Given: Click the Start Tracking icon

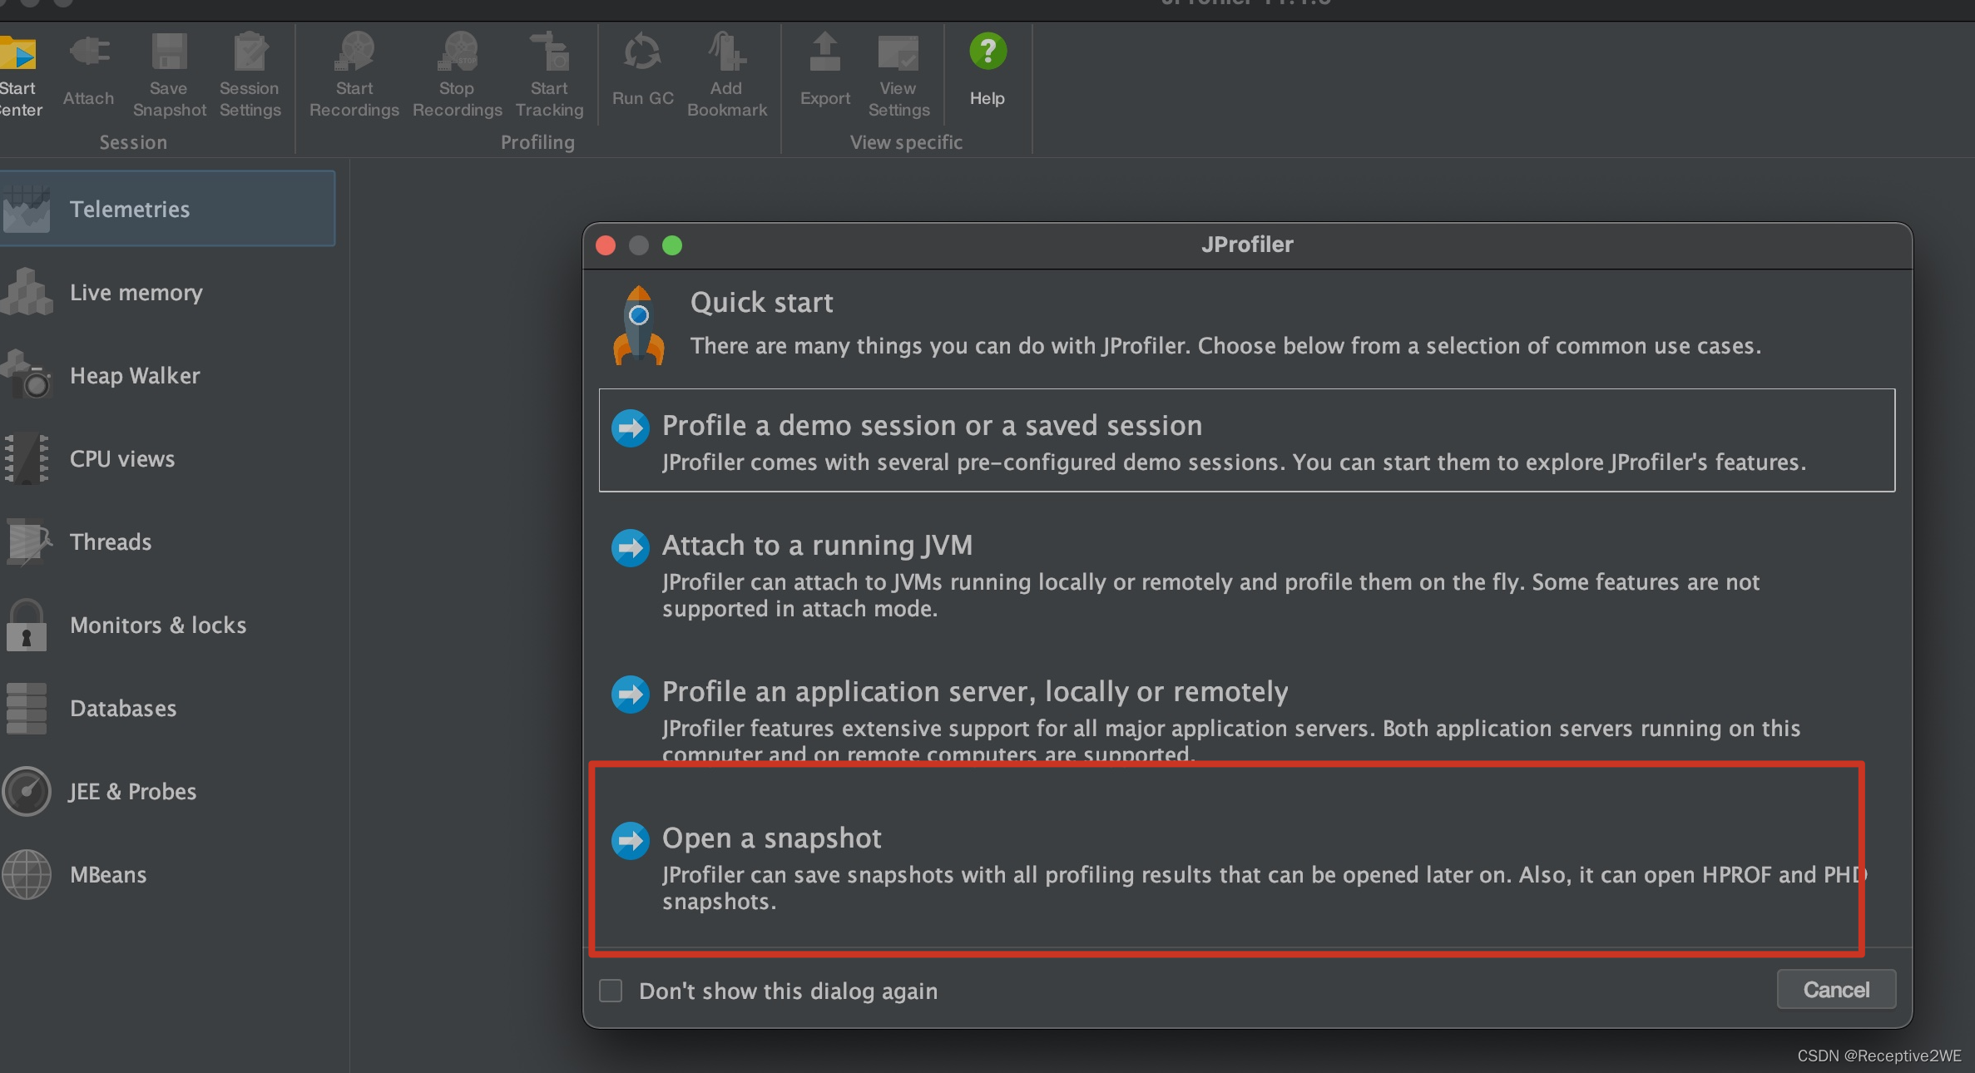Looking at the screenshot, I should click(x=550, y=52).
